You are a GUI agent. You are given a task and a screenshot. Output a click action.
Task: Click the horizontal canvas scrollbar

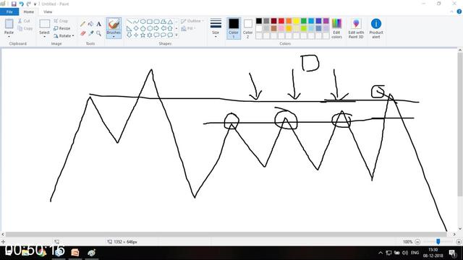[226, 234]
